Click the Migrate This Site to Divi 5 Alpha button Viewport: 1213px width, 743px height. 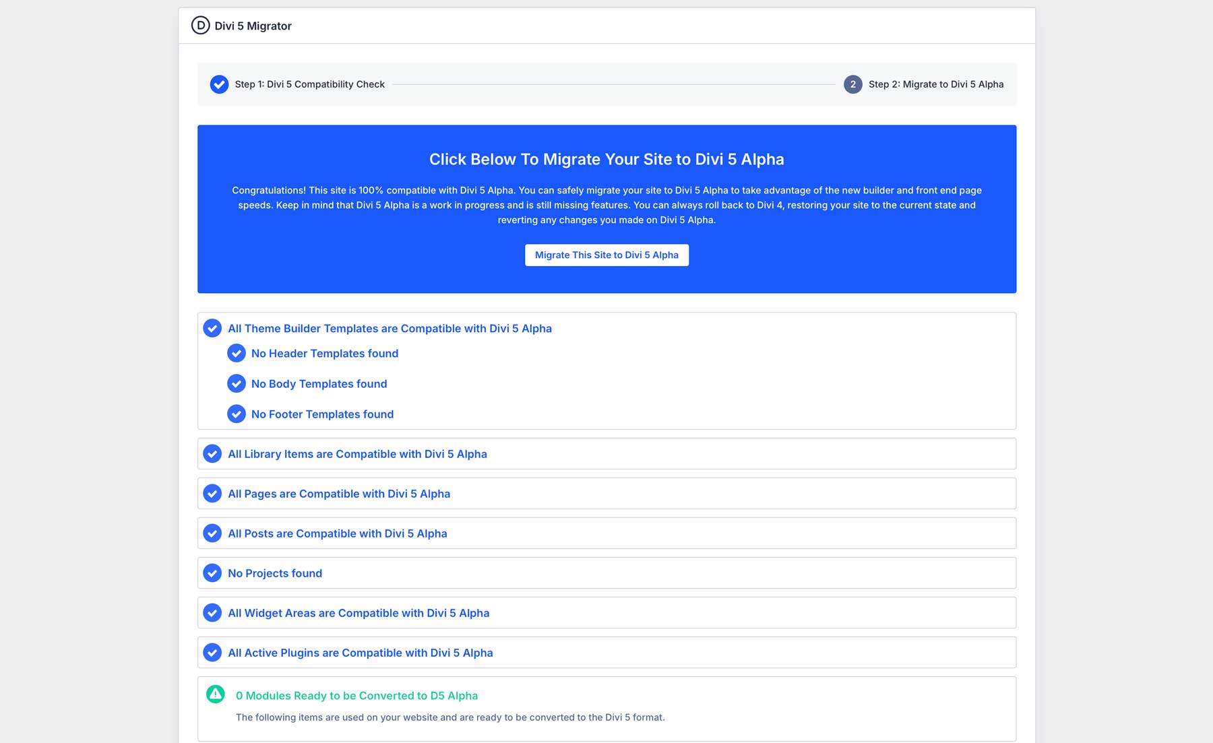coord(606,255)
